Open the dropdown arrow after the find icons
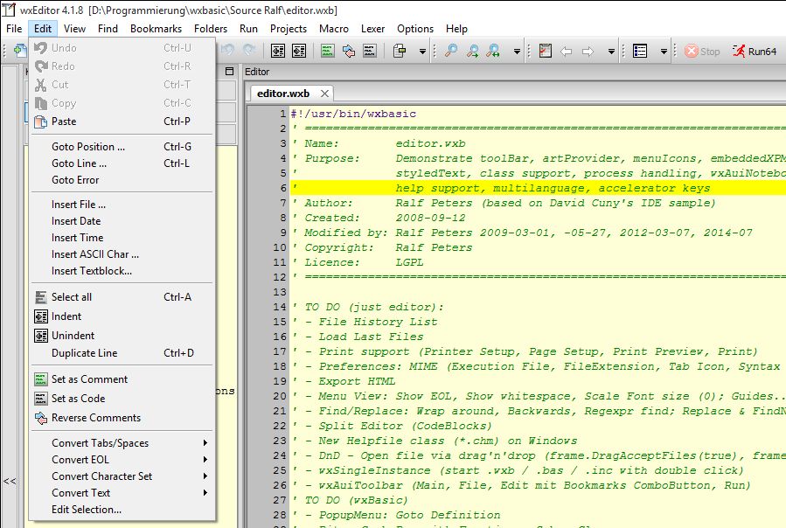 (518, 52)
